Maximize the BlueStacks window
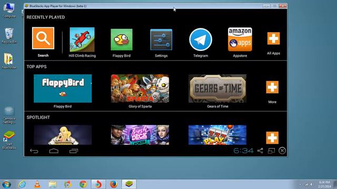Image resolution: width=337 pixels, height=189 pixels. pyautogui.click(x=274, y=6)
